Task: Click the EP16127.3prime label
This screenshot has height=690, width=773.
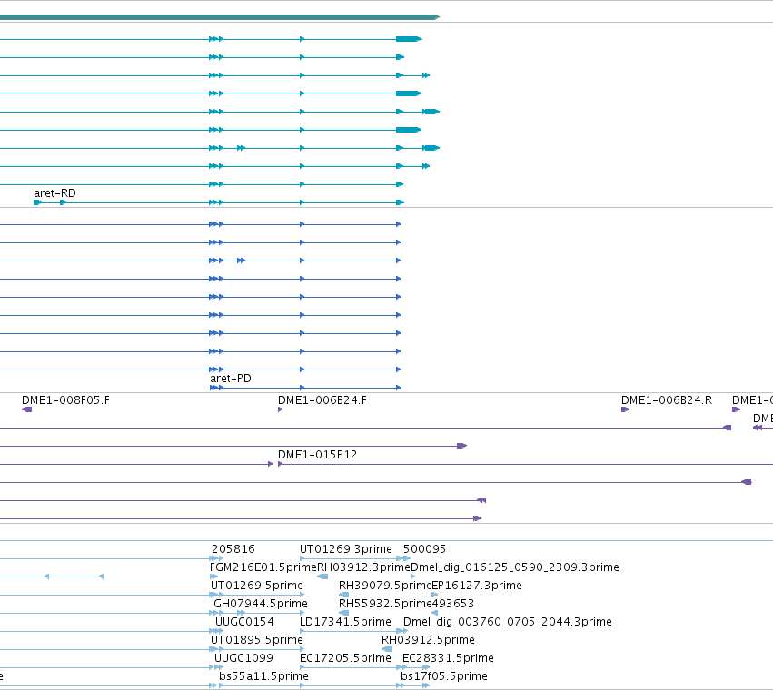Action: pos(477,586)
